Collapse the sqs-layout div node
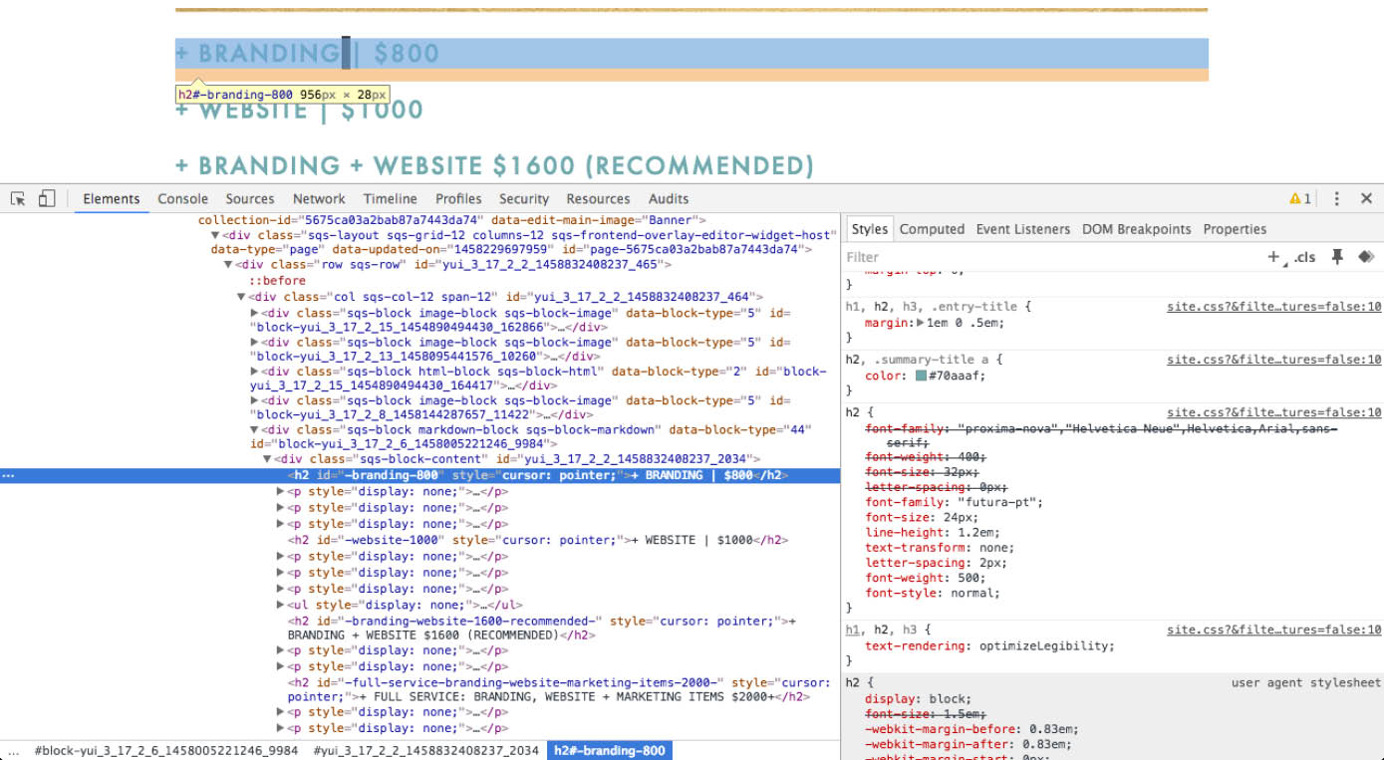Viewport: 1384px width, 760px height. 215,236
